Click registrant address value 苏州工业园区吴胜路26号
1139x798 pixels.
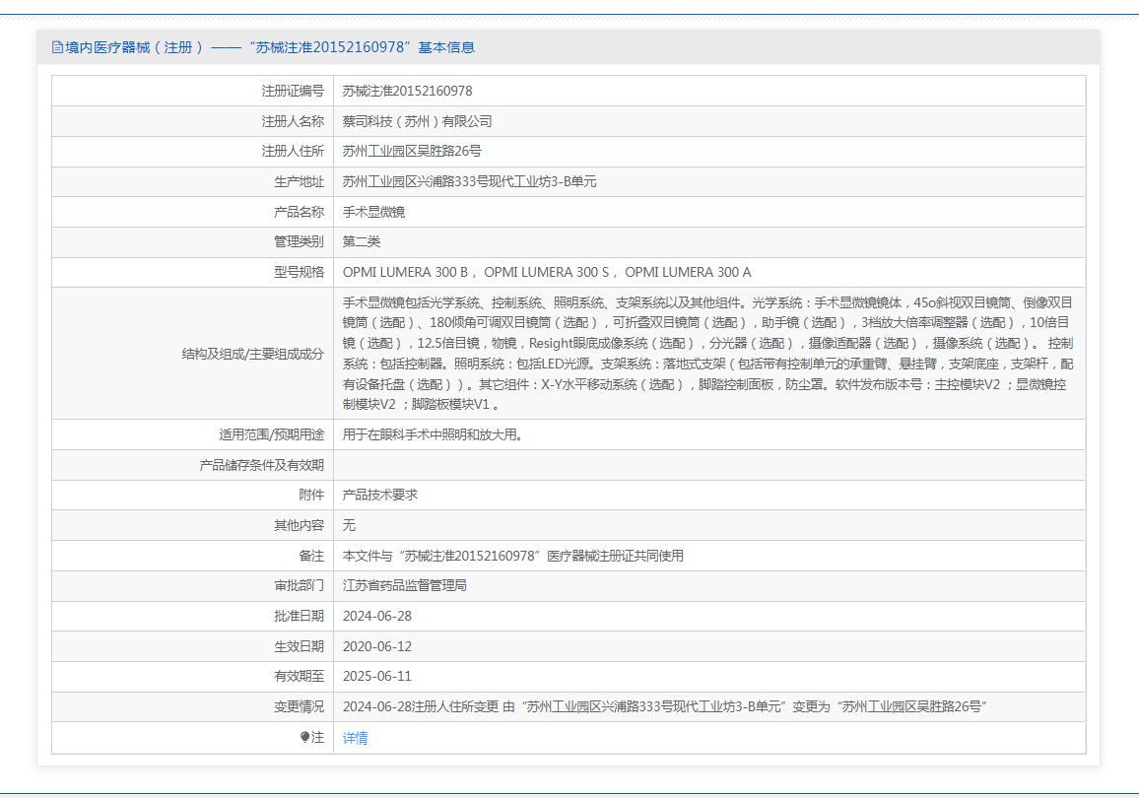click(x=412, y=152)
